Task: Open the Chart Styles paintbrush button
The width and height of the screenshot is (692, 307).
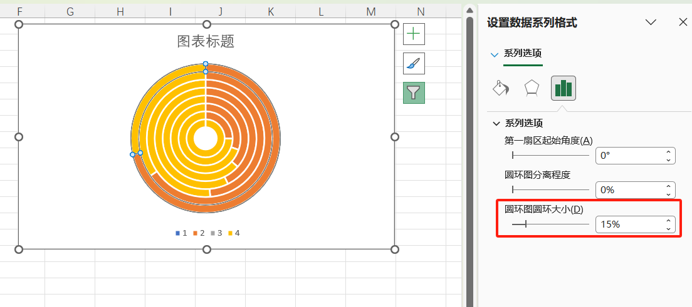Action: 414,63
